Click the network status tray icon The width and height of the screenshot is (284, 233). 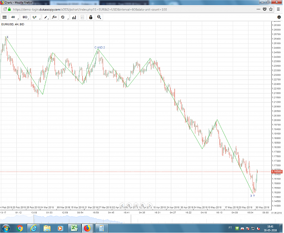(x=253, y=228)
